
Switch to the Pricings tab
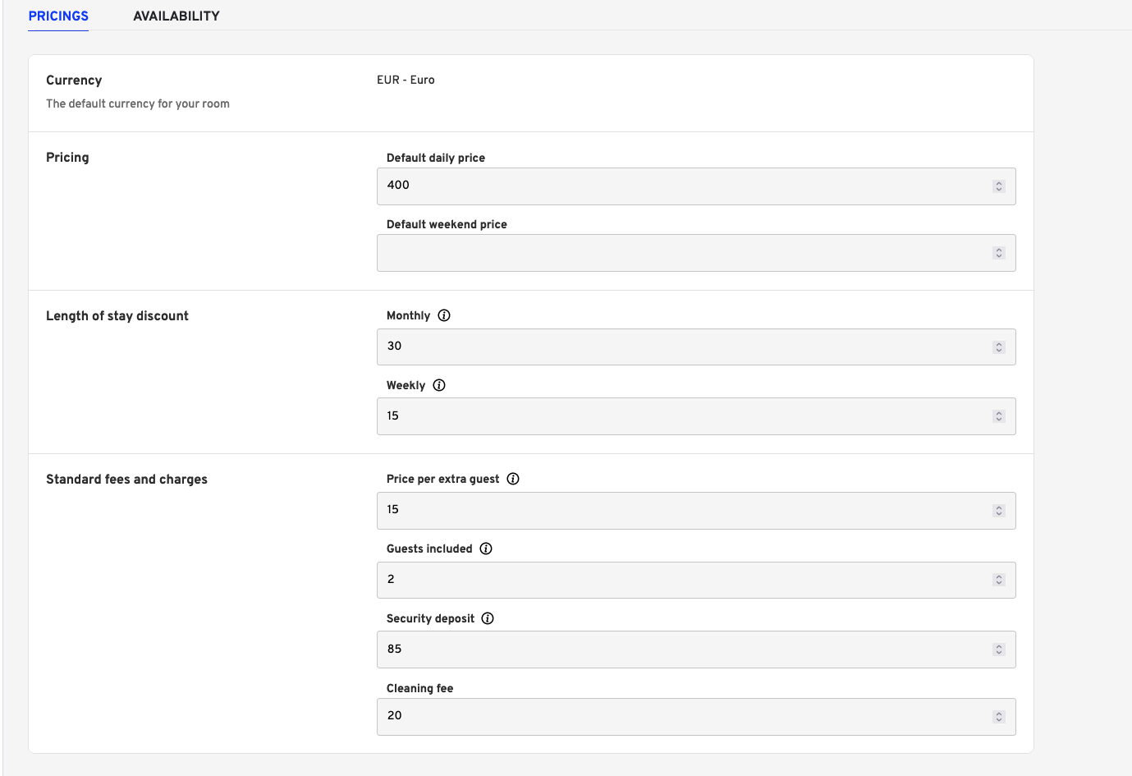pos(58,16)
